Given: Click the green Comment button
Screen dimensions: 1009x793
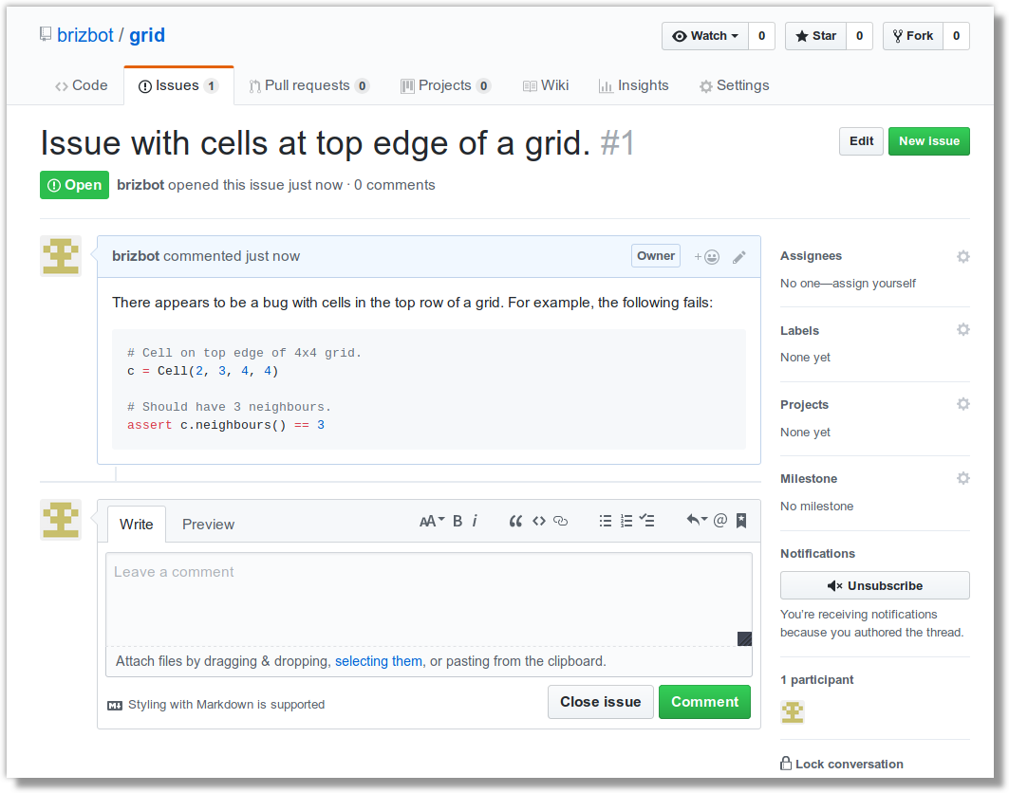Looking at the screenshot, I should pyautogui.click(x=704, y=702).
